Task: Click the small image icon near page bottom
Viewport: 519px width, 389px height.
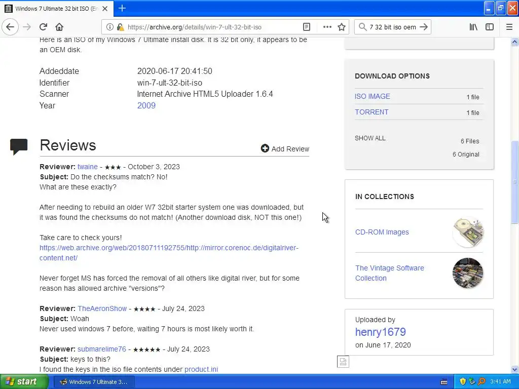Action: click(343, 362)
